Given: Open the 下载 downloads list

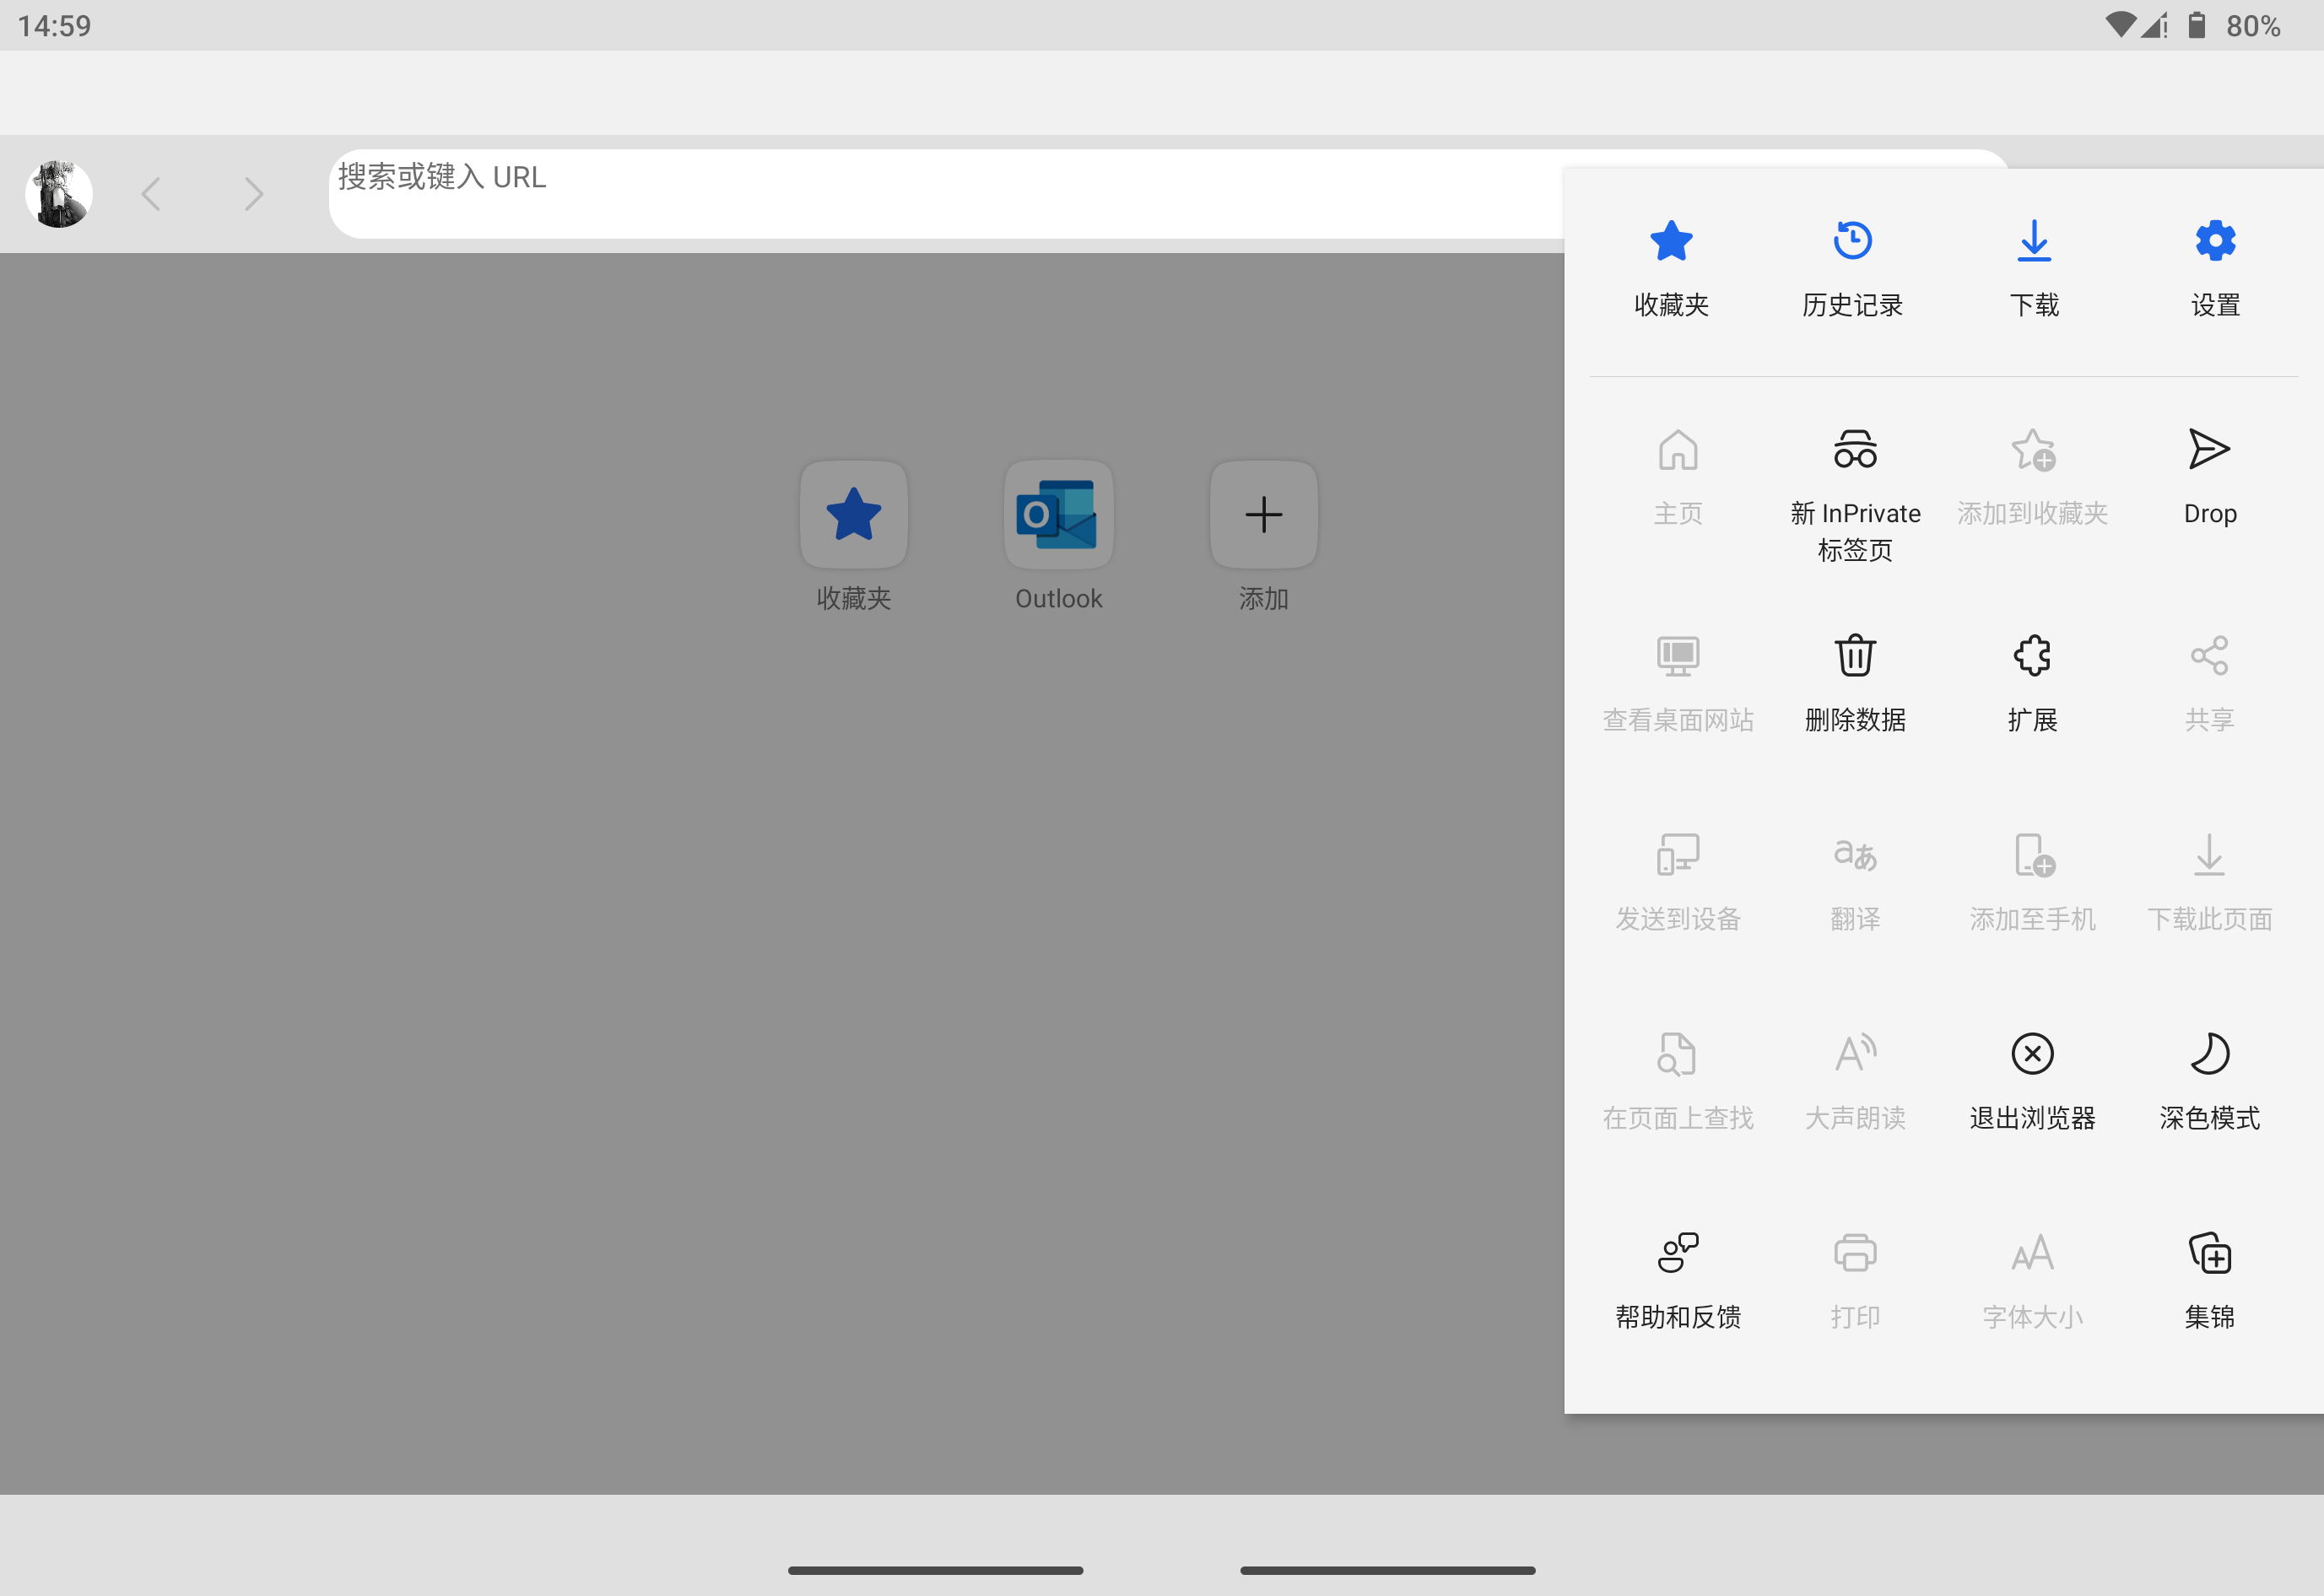Looking at the screenshot, I should click(x=2034, y=269).
